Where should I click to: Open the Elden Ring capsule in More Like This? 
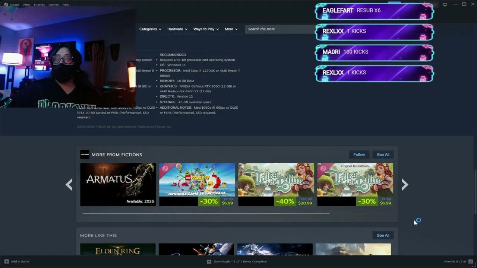[x=118, y=249]
